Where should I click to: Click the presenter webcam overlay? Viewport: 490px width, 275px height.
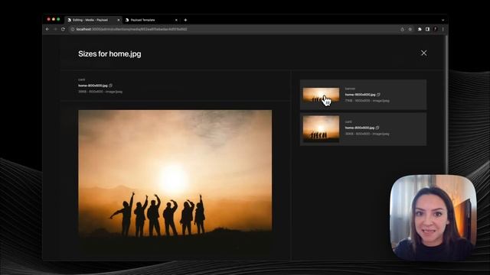433,217
